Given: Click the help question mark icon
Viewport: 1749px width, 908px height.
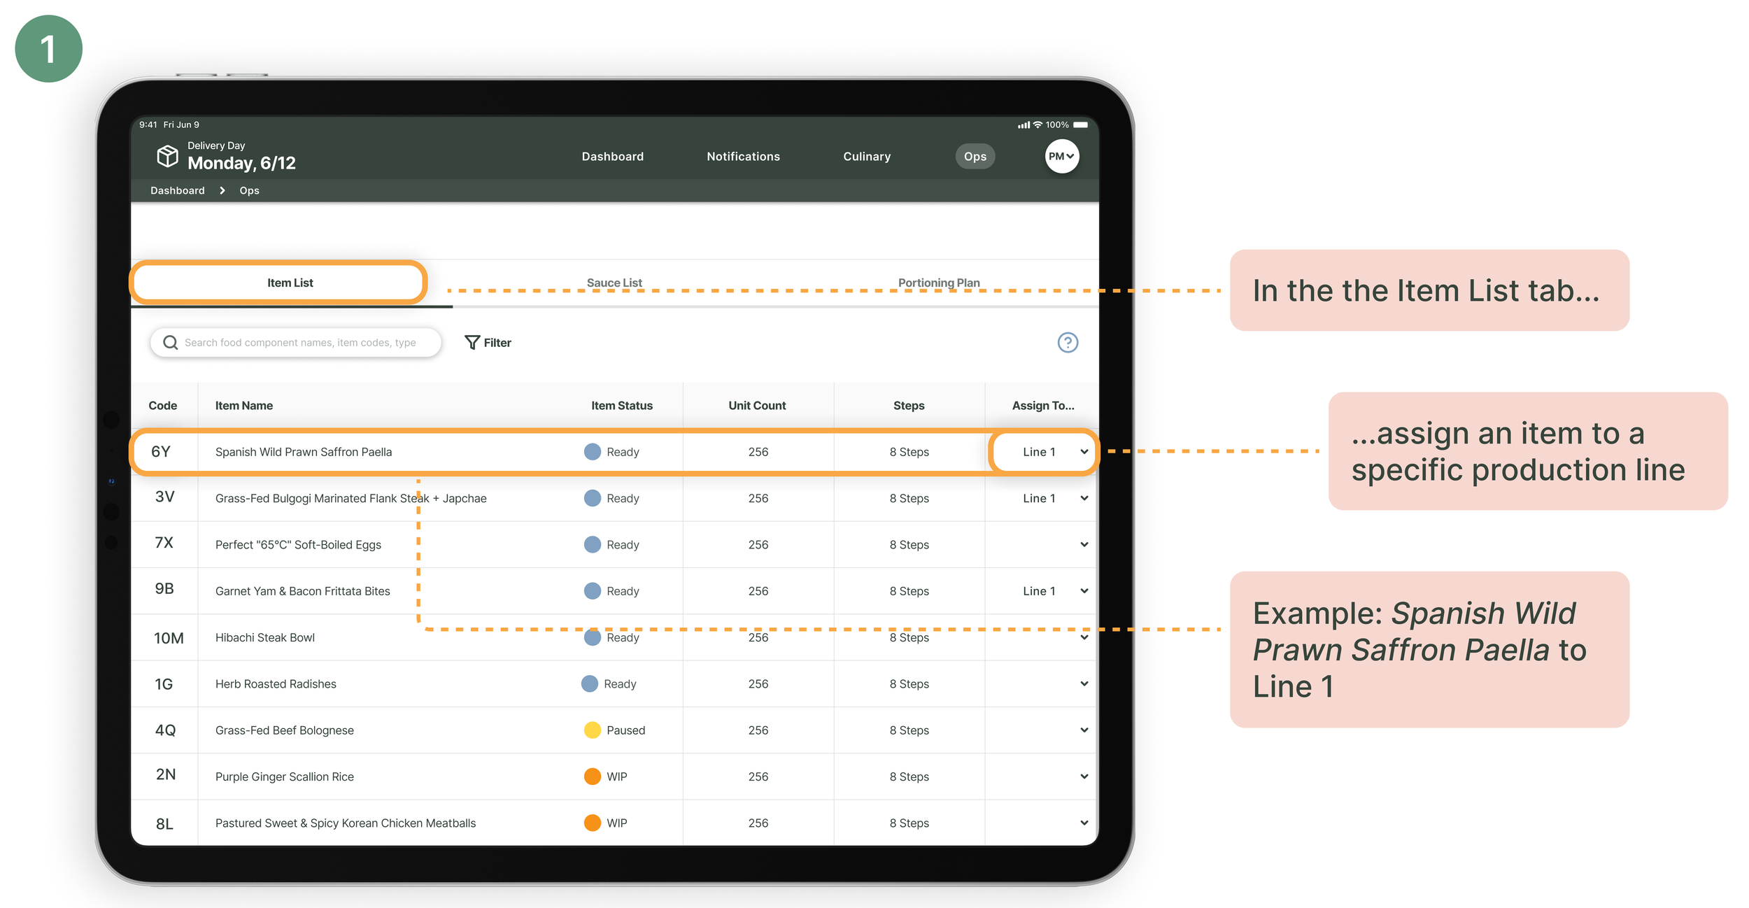Looking at the screenshot, I should point(1067,342).
